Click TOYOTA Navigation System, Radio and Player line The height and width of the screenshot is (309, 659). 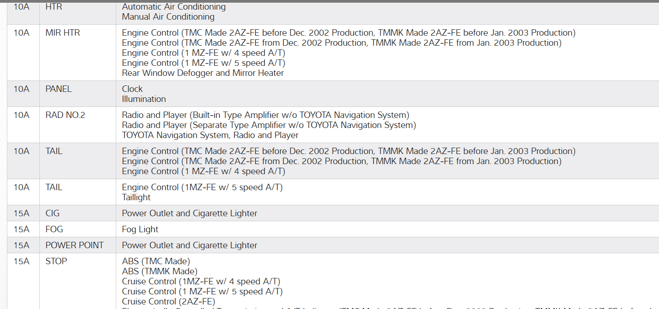210,135
